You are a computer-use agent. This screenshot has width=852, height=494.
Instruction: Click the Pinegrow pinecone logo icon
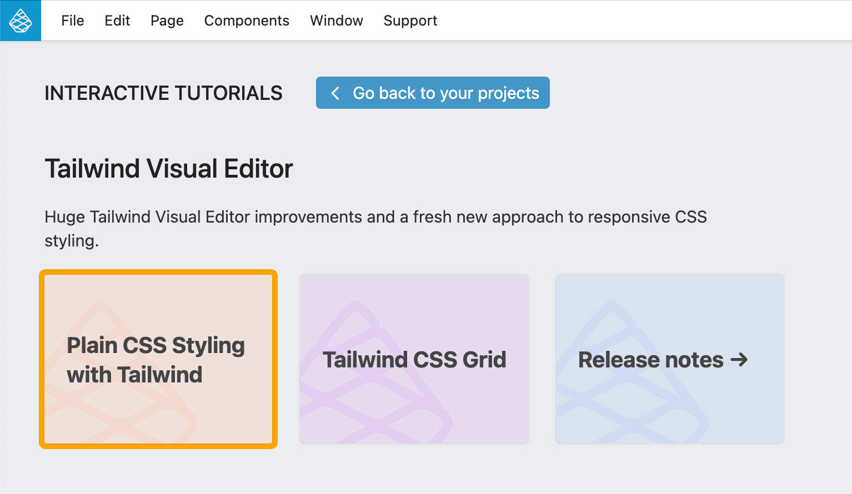(21, 21)
